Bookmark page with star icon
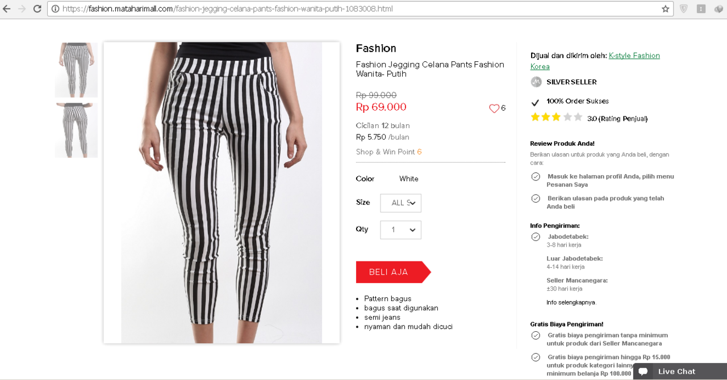 665,9
